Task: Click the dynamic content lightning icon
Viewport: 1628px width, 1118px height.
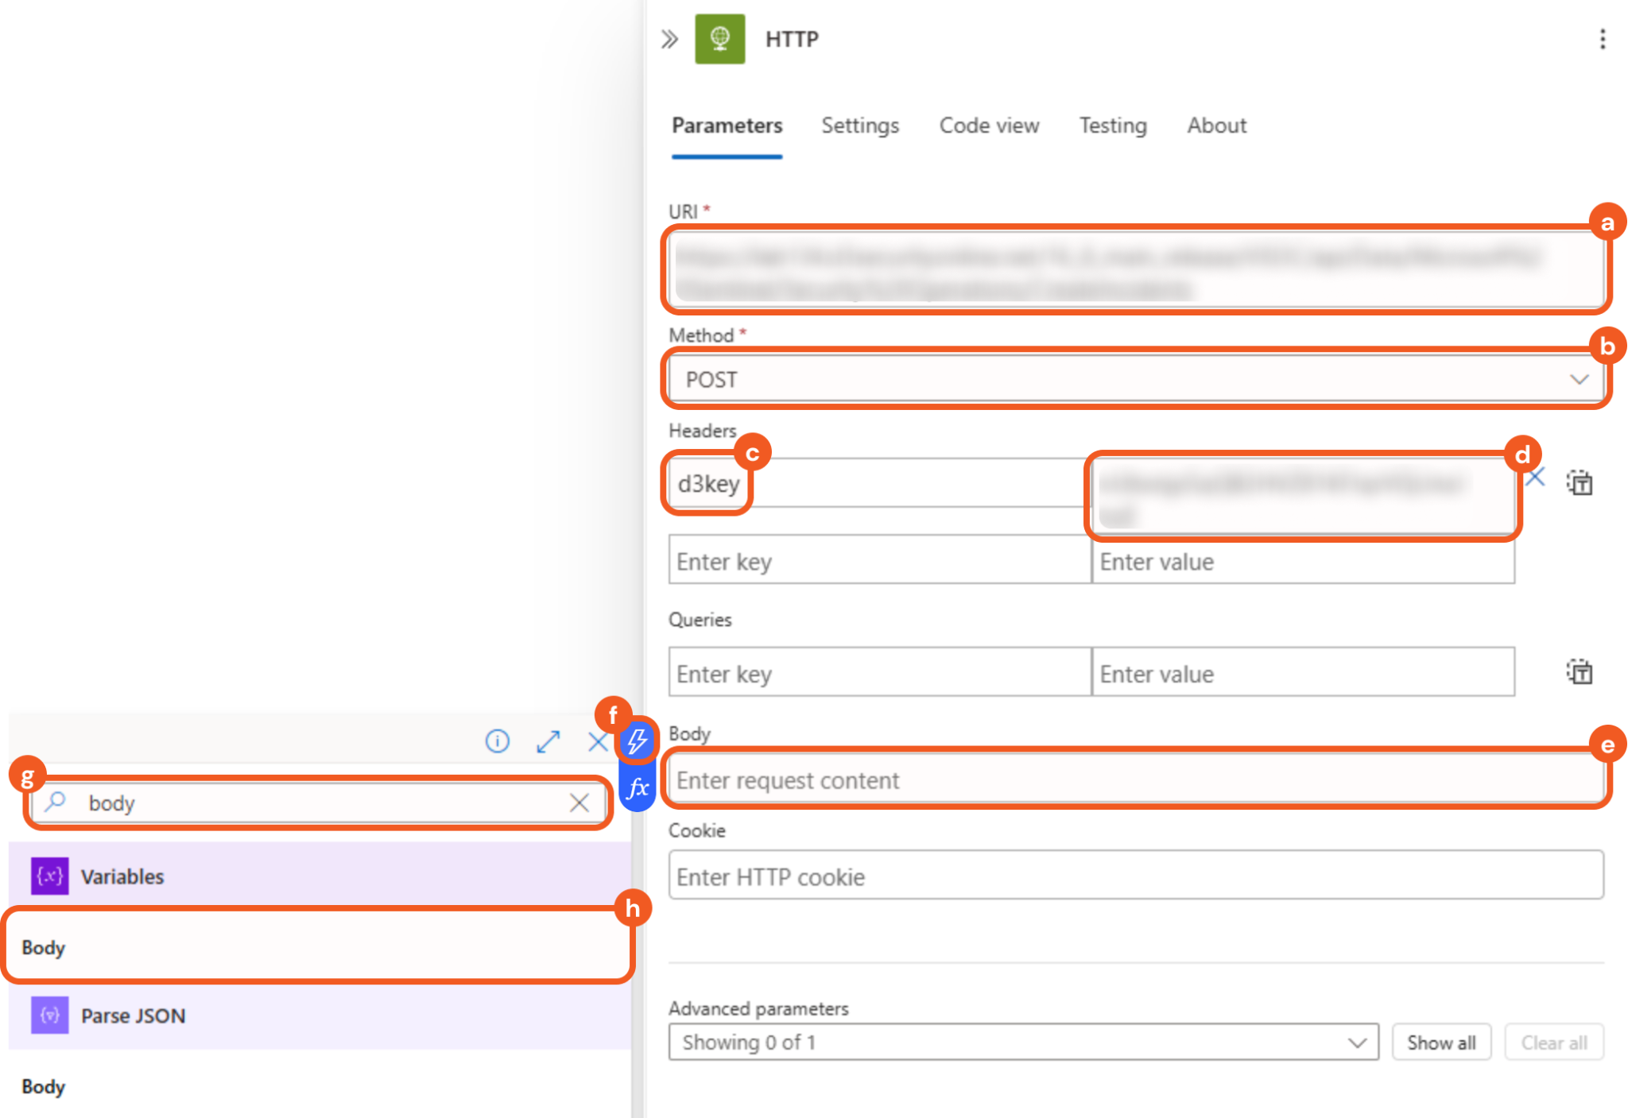Action: coord(637,741)
